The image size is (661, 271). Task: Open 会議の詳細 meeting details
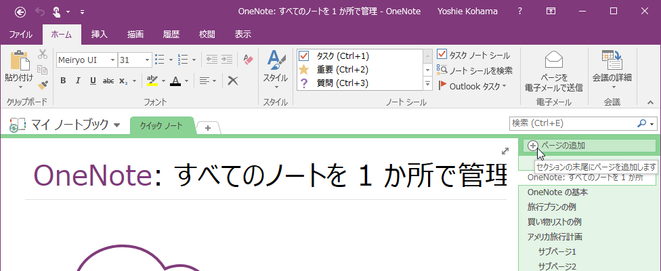[x=612, y=70]
